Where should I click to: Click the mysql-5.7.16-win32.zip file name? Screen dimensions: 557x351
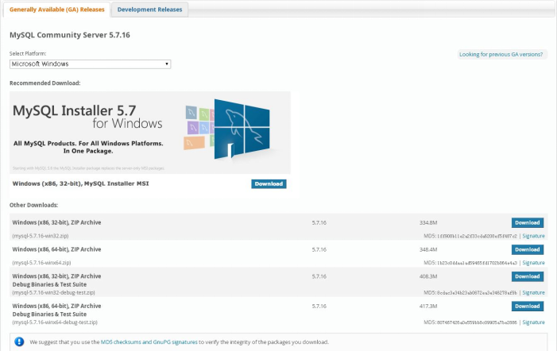41,236
